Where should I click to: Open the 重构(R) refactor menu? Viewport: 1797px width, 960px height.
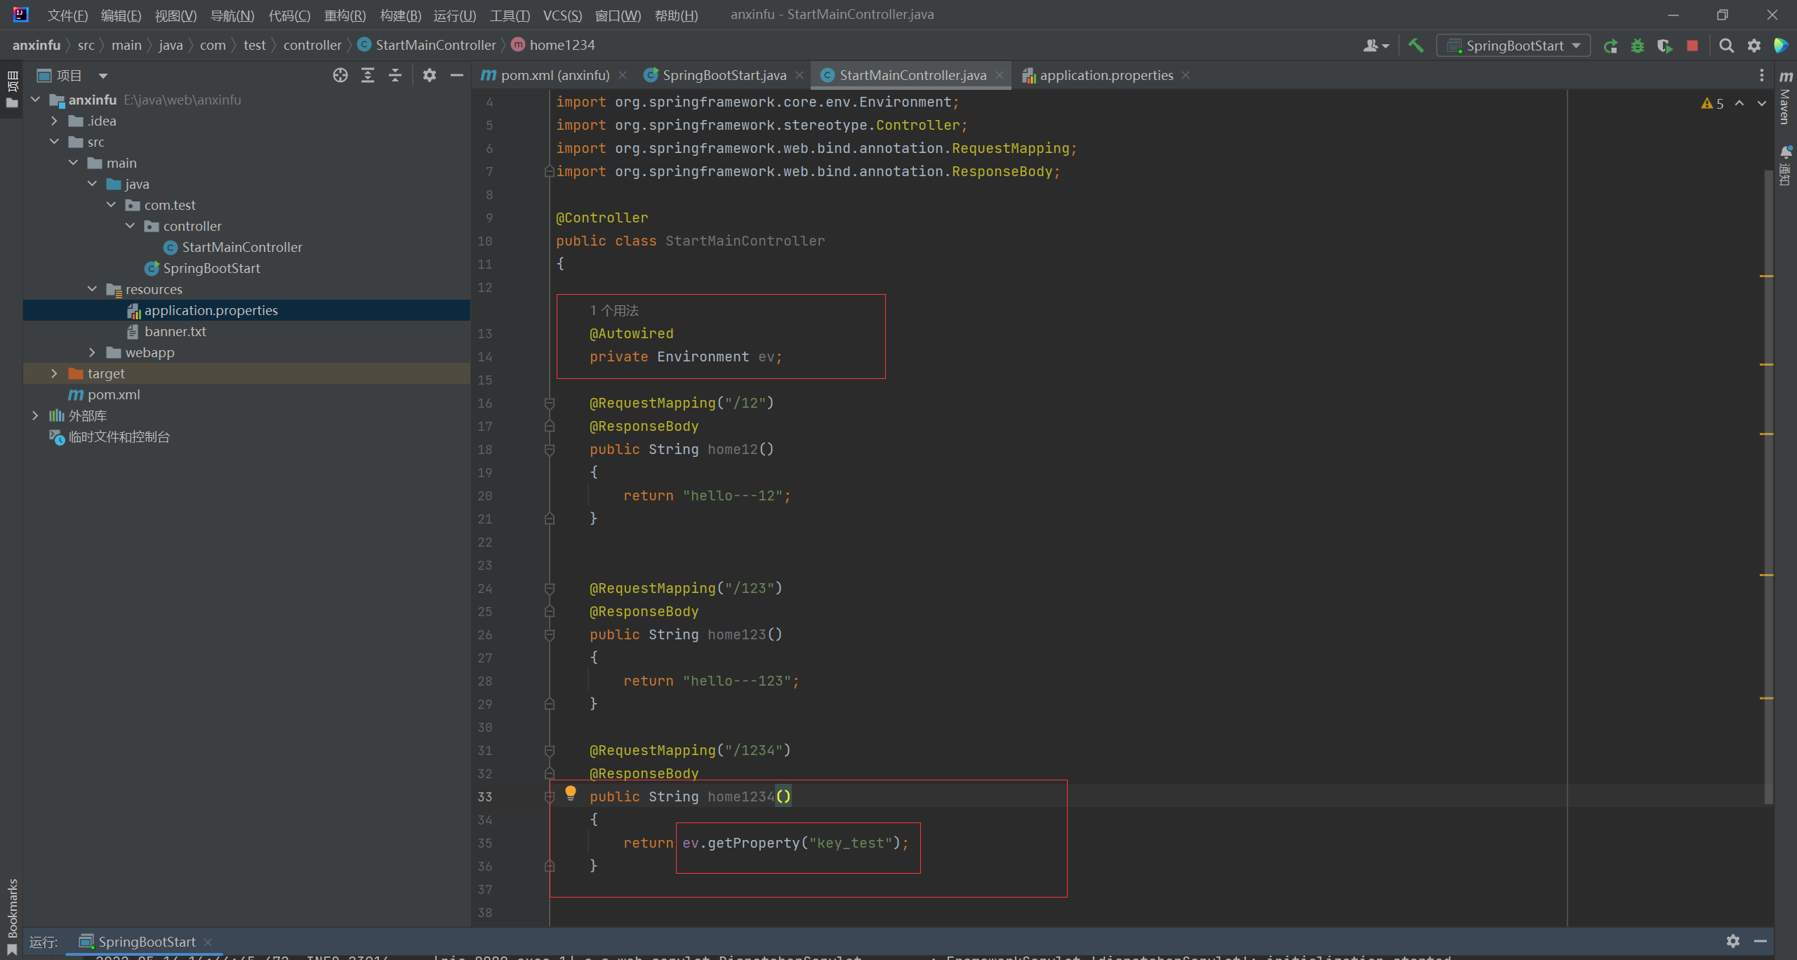click(345, 15)
